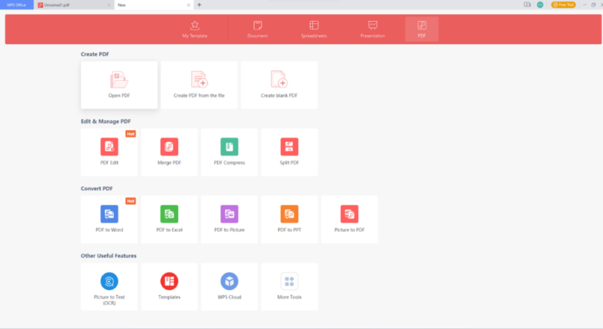Select the PDF tab
Viewport: 603px width, 329px height.
(x=422, y=29)
